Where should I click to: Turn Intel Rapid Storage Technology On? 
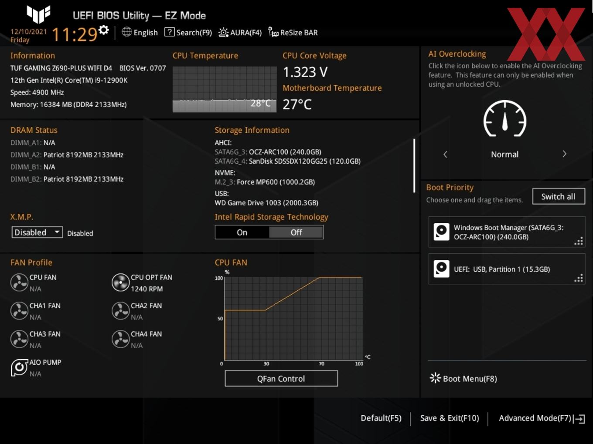click(x=242, y=232)
